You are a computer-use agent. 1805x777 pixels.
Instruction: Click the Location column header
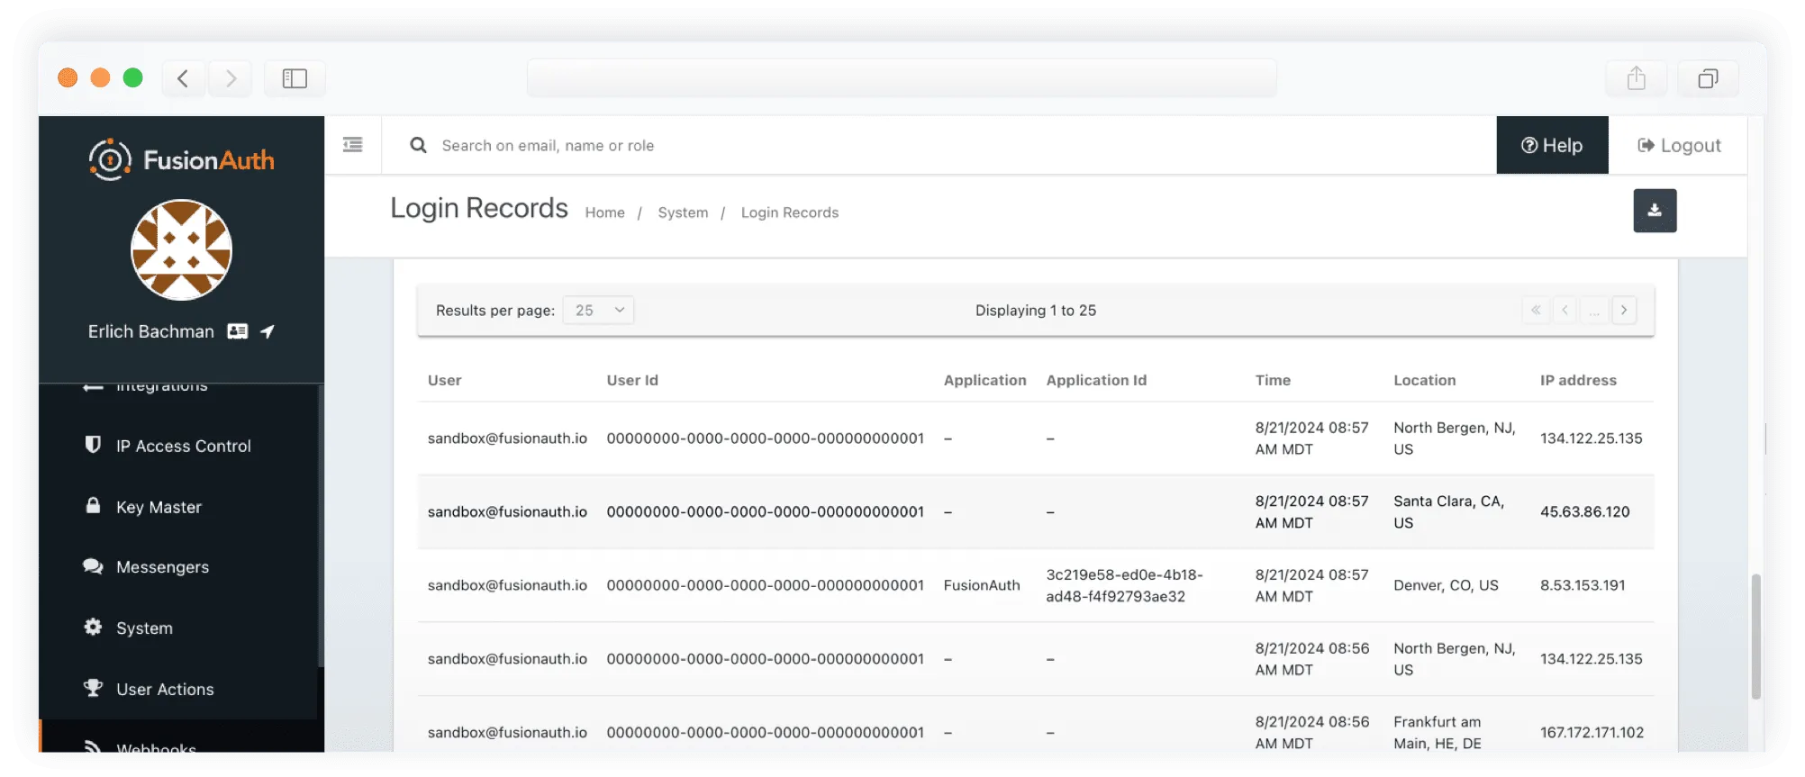1424,380
